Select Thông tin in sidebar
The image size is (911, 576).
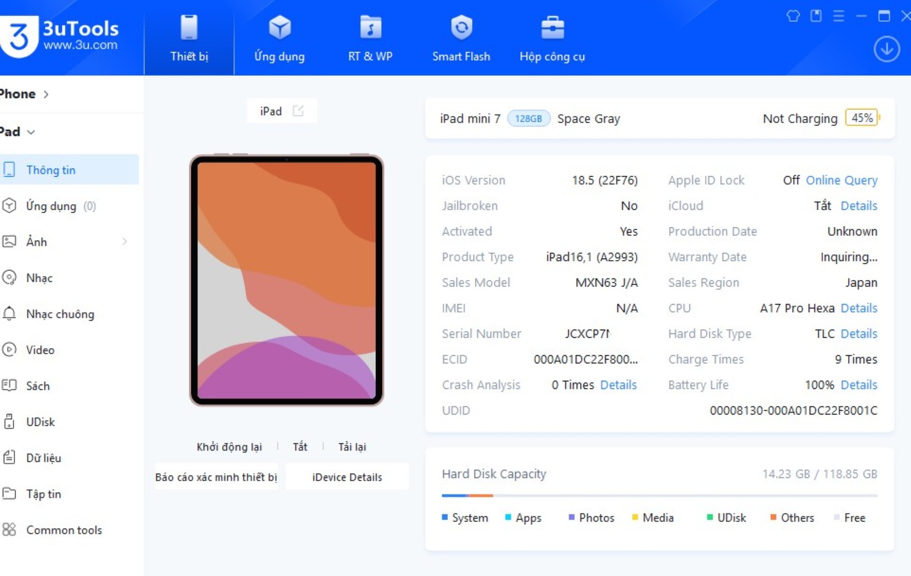[69, 170]
